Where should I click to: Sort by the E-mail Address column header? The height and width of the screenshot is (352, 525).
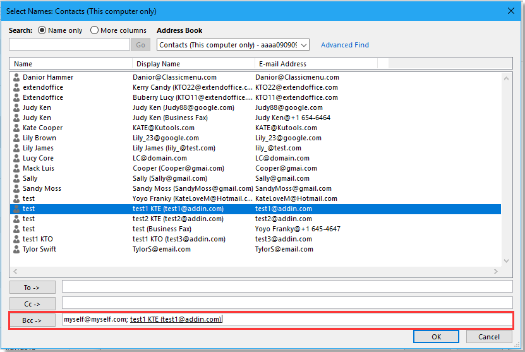(316, 64)
